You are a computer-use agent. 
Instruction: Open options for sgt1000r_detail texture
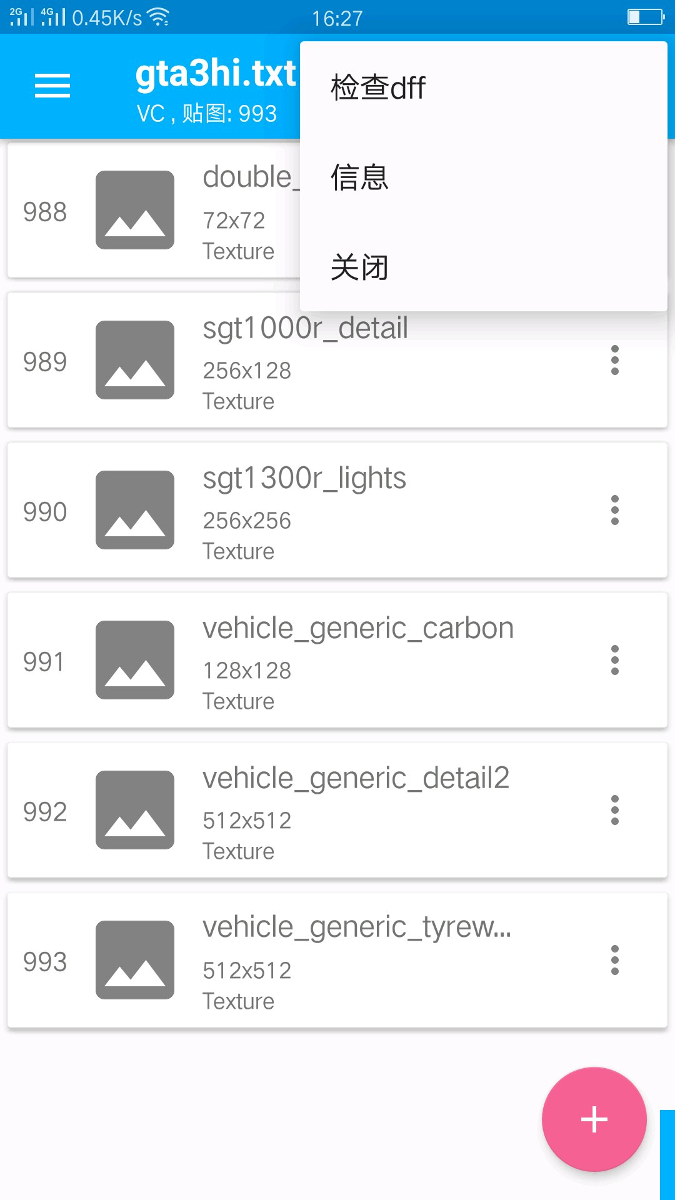pyautogui.click(x=615, y=360)
